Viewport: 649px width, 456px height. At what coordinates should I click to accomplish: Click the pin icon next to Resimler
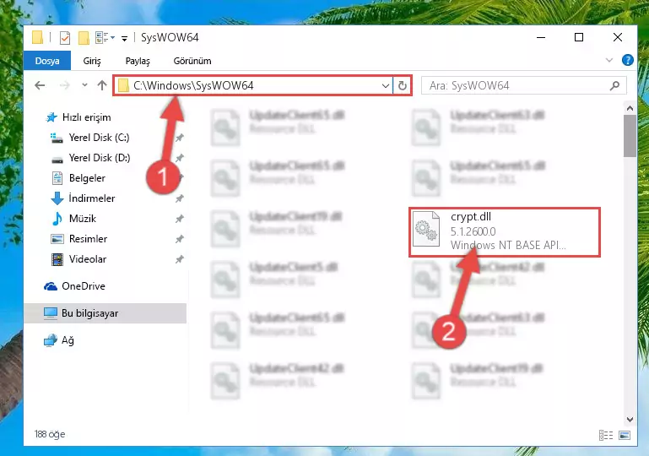pyautogui.click(x=179, y=239)
